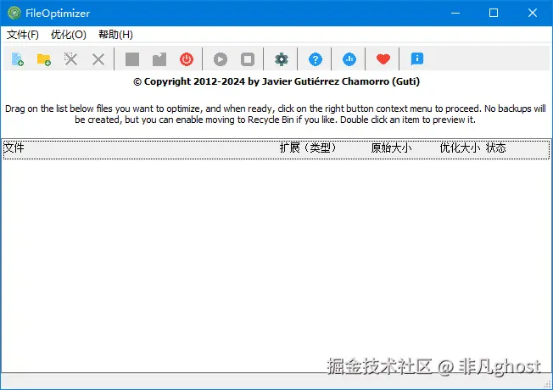Image resolution: width=553 pixels, height=390 pixels.
Task: Open the 帮助(H) menu
Action: pyautogui.click(x=115, y=35)
